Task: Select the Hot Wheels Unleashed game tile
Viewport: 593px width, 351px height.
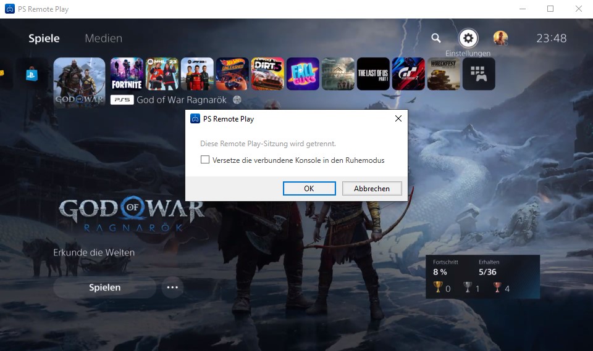Action: [232, 73]
